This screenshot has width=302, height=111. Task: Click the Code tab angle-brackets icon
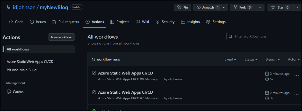tap(11, 22)
